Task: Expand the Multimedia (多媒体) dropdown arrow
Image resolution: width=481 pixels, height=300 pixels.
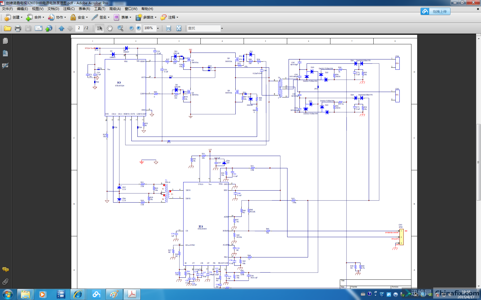Action: (155, 17)
